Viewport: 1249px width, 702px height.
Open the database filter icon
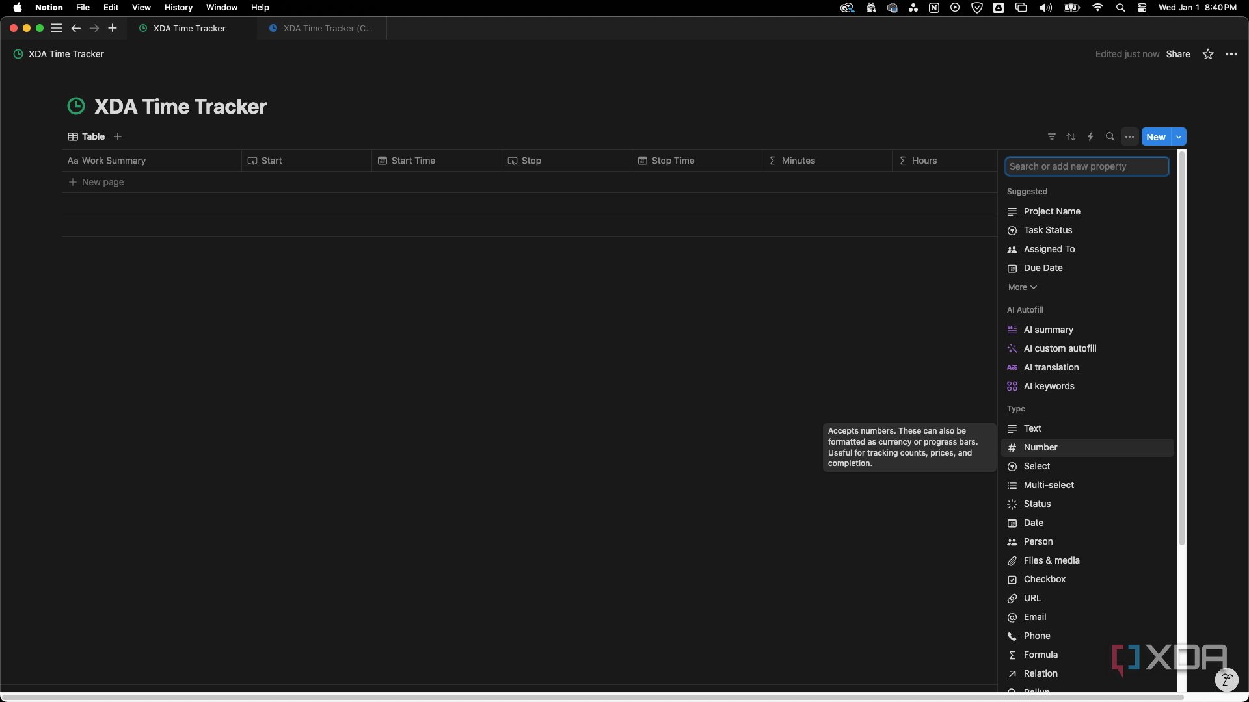[1052, 136]
